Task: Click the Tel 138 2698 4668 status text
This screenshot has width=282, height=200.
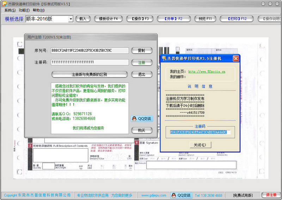Action: (x=208, y=195)
